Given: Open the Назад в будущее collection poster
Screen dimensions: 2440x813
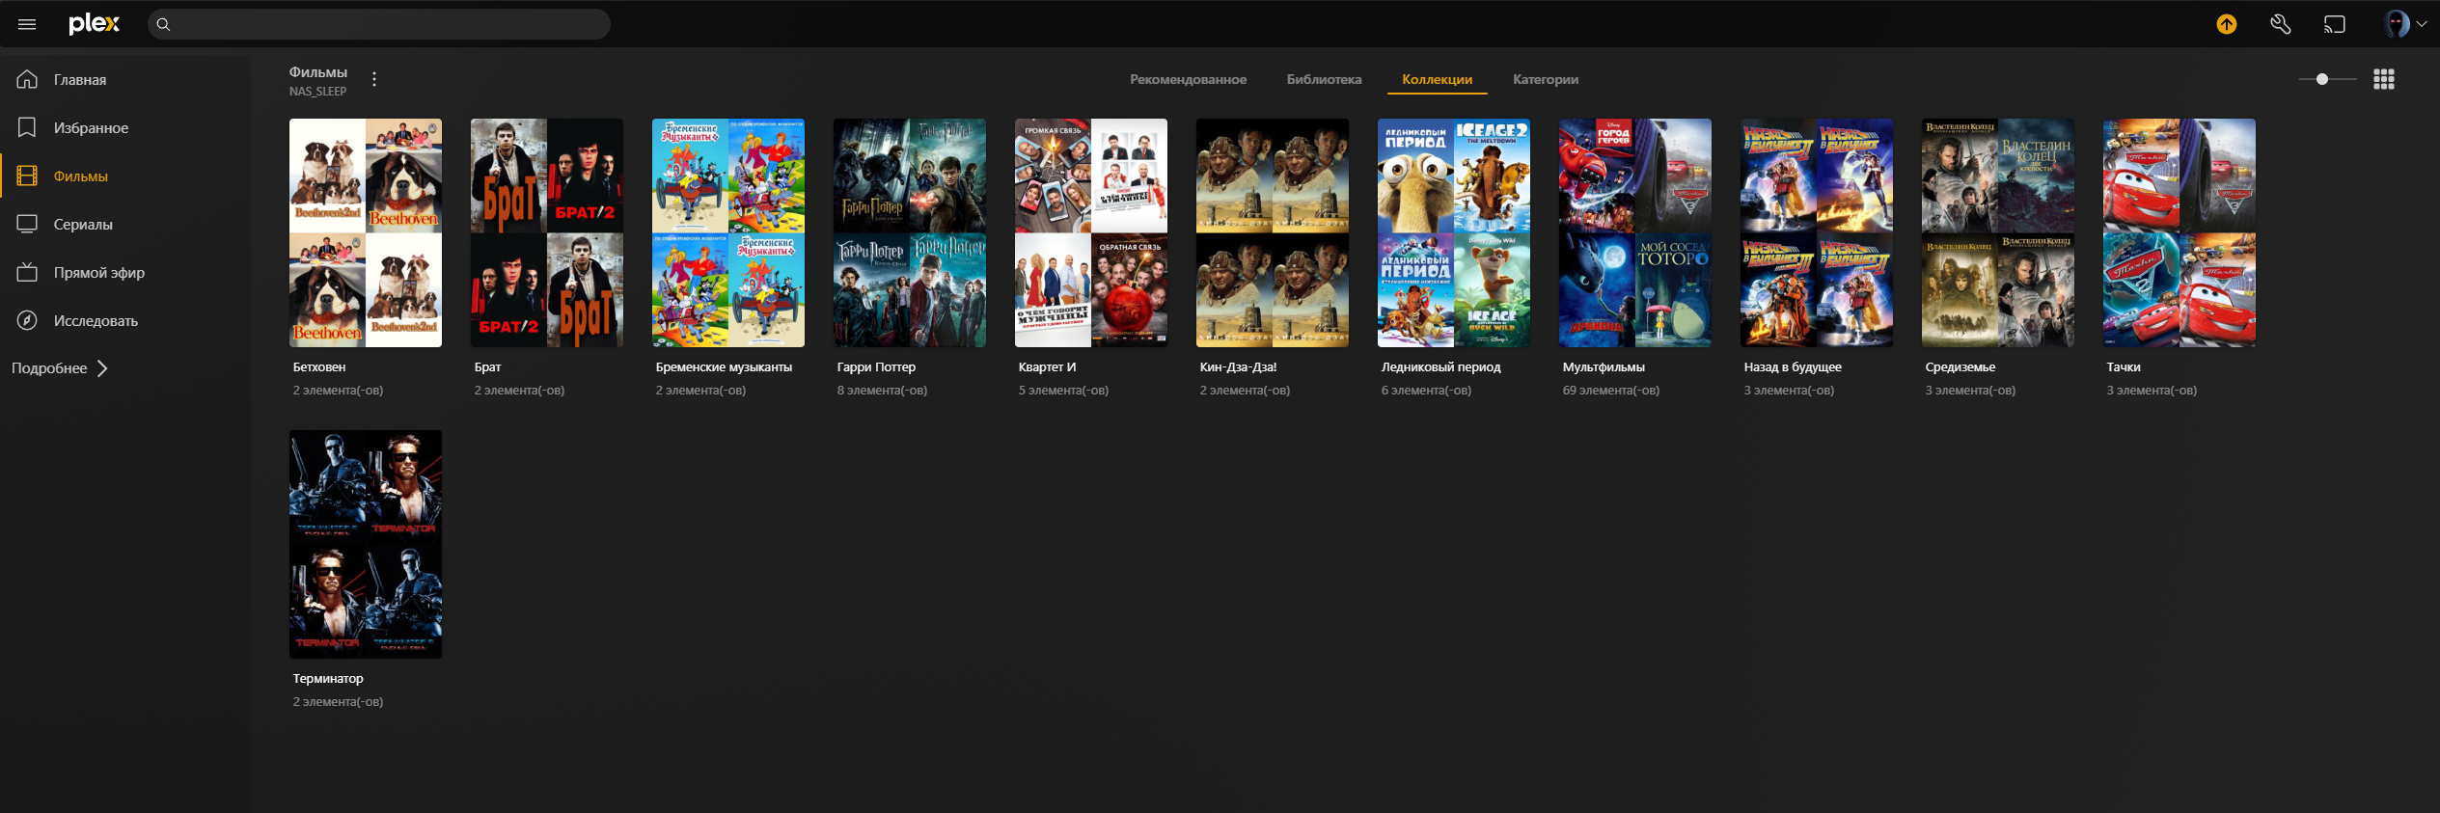Looking at the screenshot, I should (x=1817, y=232).
